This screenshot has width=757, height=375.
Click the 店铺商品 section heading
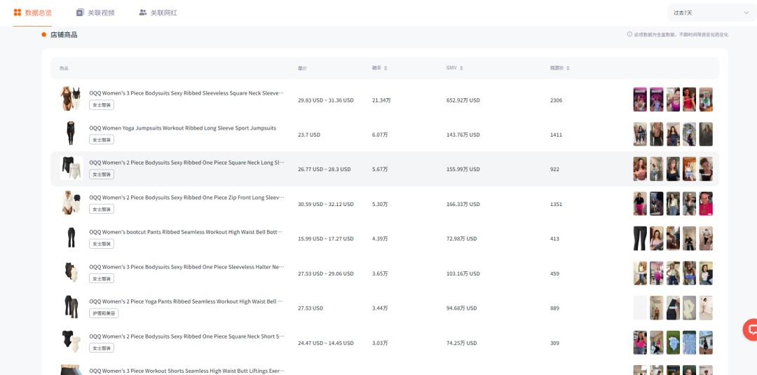[x=64, y=35]
